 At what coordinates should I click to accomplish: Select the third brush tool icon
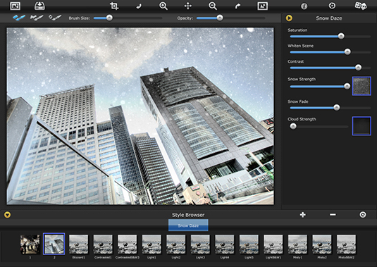(x=55, y=18)
